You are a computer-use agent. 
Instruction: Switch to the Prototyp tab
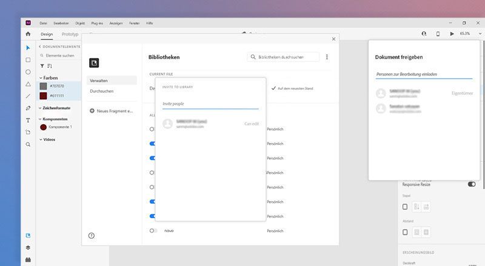70,34
